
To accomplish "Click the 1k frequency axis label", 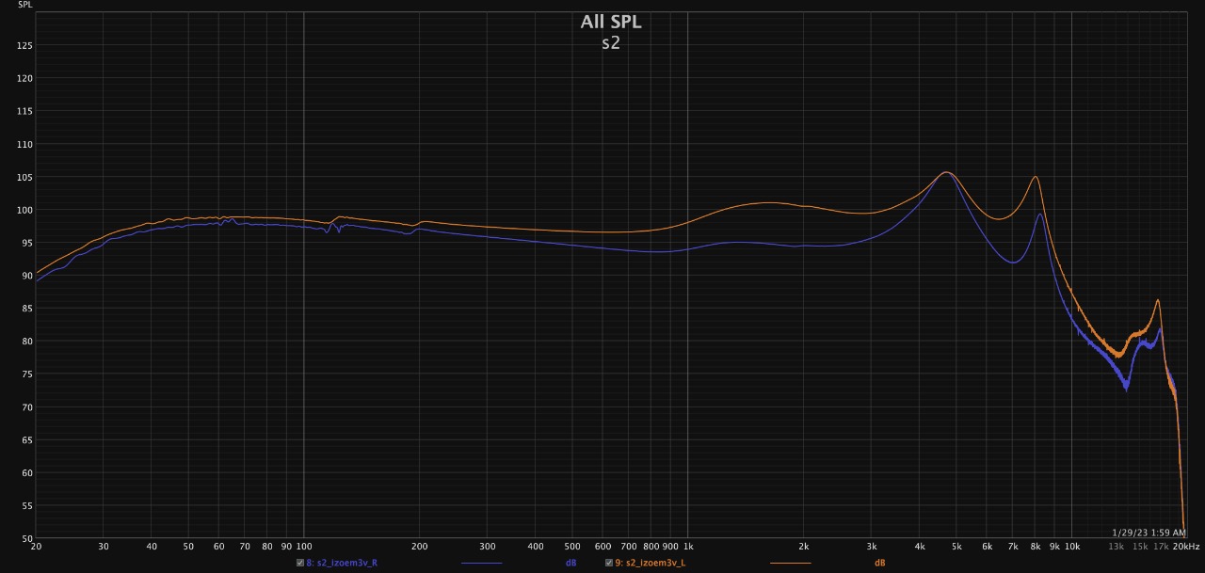I will [x=687, y=546].
